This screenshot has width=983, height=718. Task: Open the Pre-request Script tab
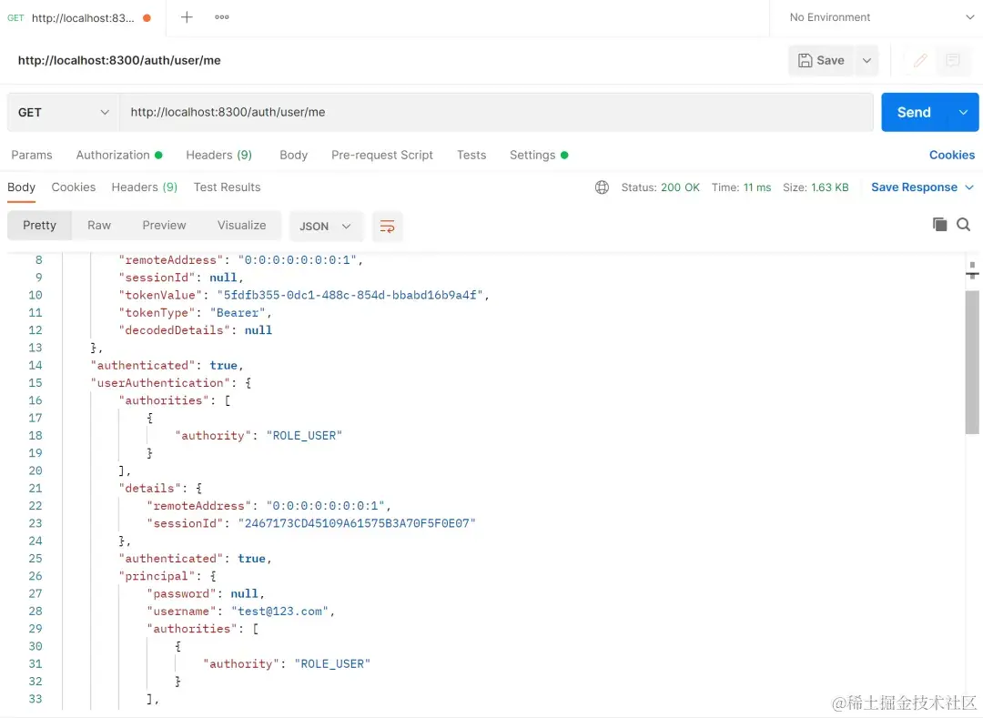[381, 155]
